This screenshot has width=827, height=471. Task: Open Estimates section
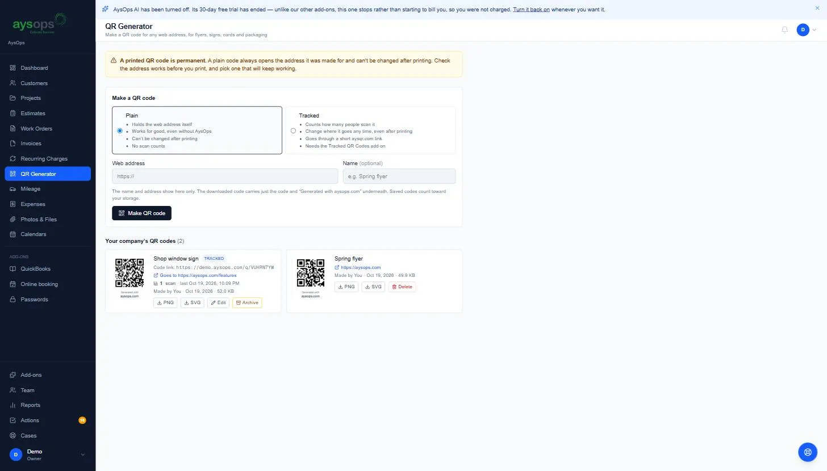(x=48, y=113)
